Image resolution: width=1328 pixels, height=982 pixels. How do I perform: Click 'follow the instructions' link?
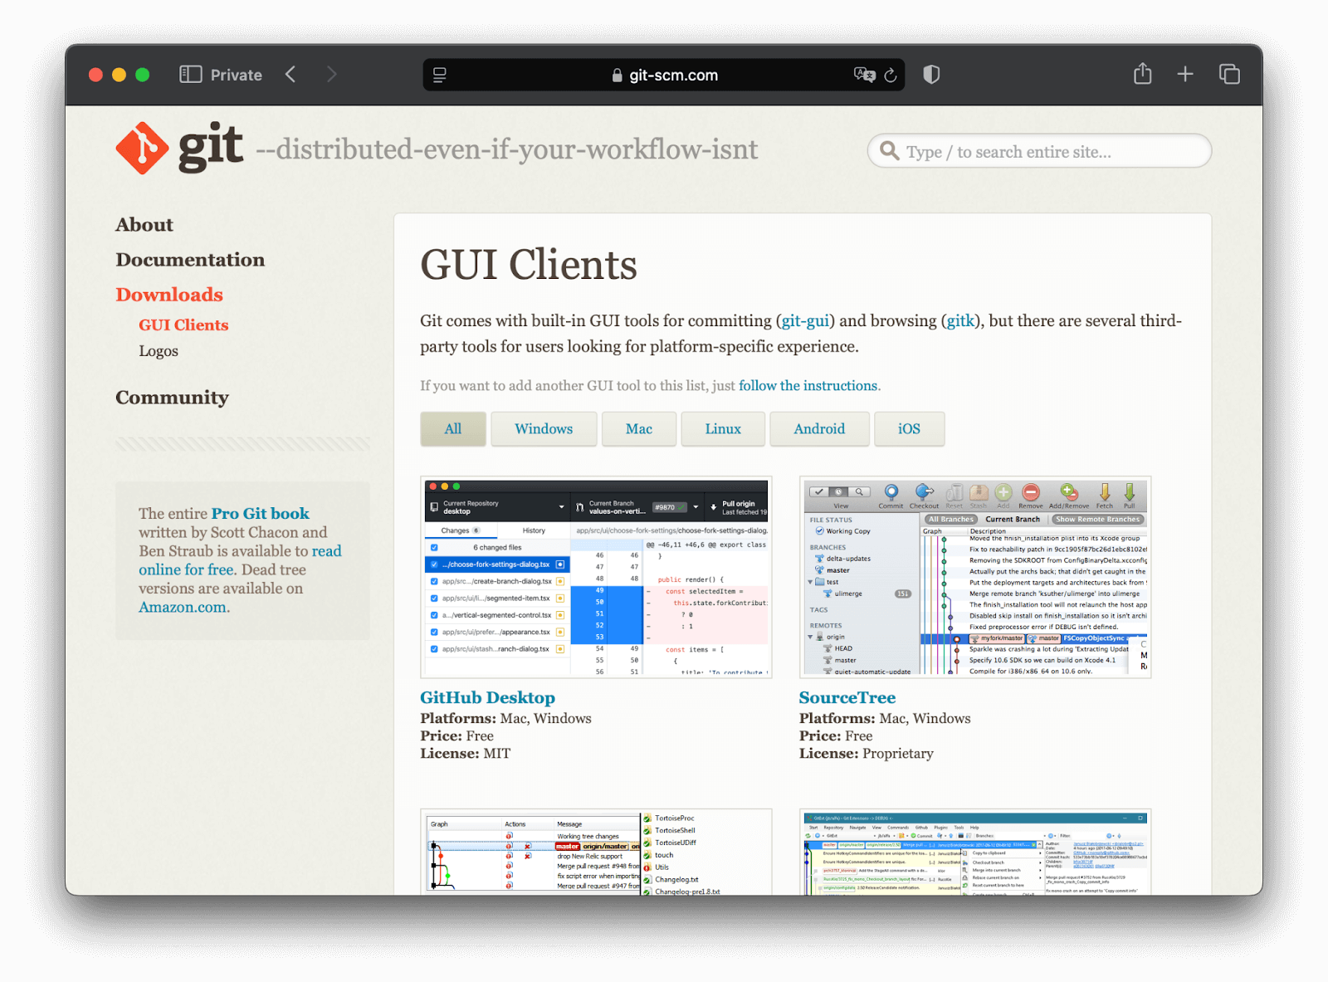click(x=808, y=386)
